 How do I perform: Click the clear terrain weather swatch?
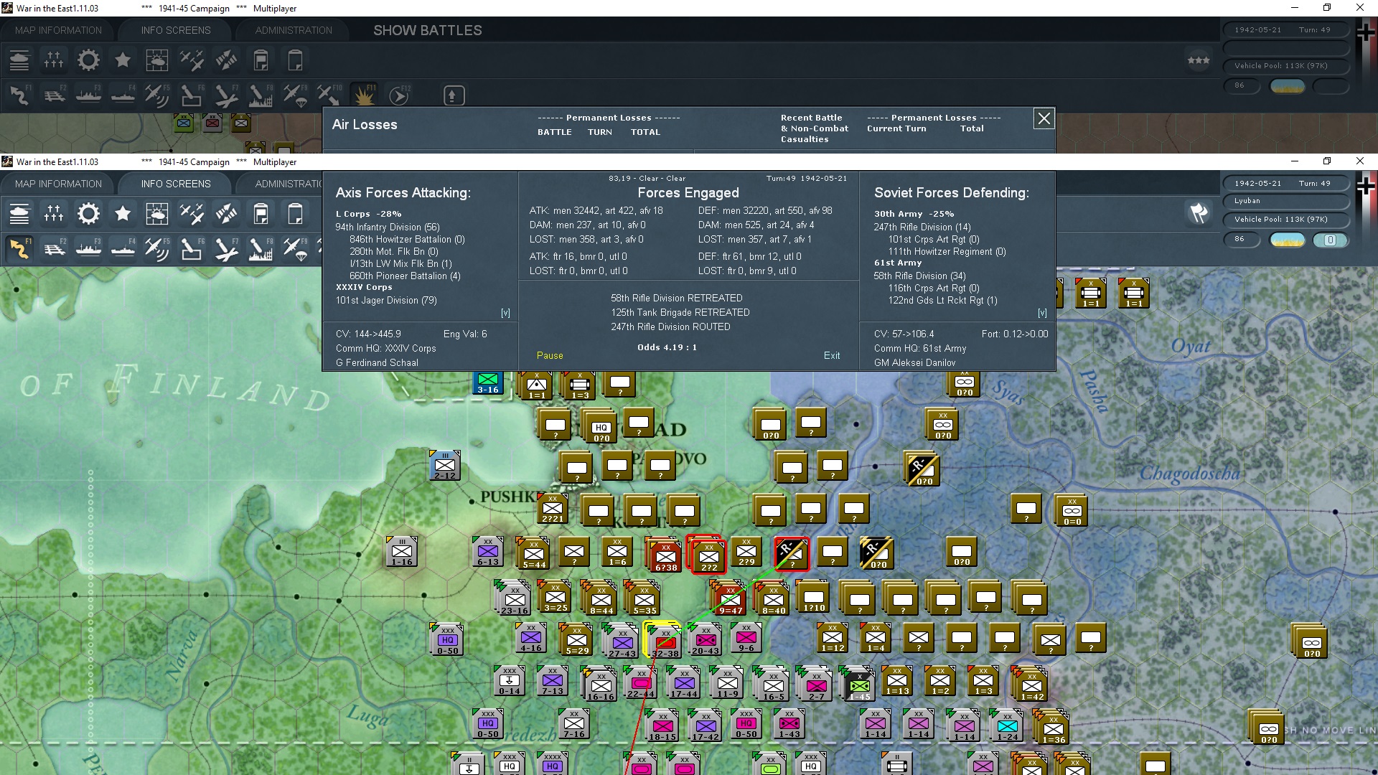[1288, 240]
